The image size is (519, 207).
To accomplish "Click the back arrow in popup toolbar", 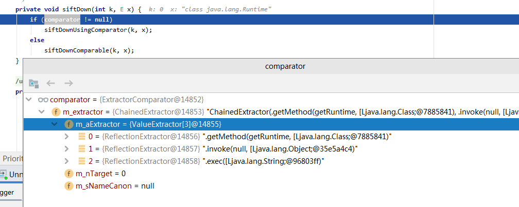I will coord(51,83).
